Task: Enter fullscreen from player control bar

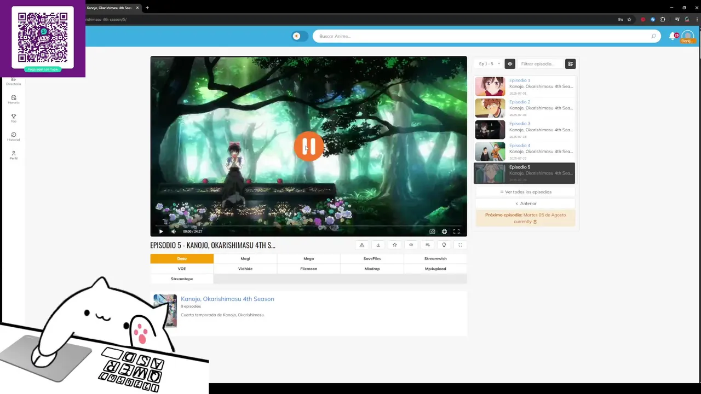Action: tap(456, 231)
